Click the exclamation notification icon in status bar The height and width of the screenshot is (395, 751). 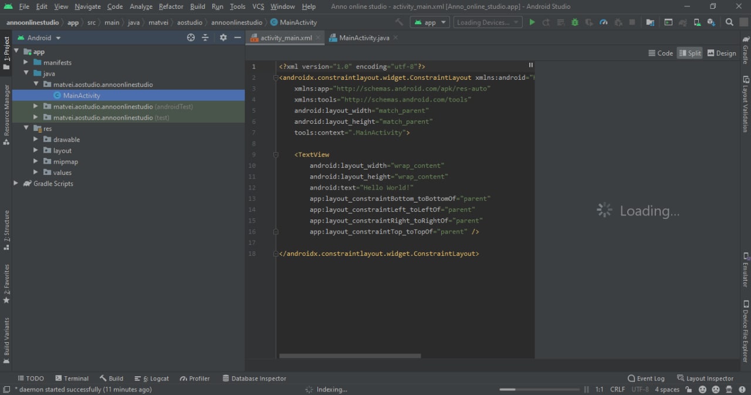tap(743, 389)
